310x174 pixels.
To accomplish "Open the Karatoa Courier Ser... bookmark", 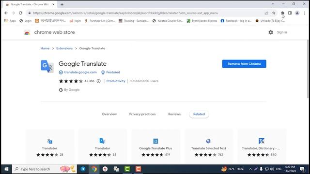I will click(x=168, y=21).
